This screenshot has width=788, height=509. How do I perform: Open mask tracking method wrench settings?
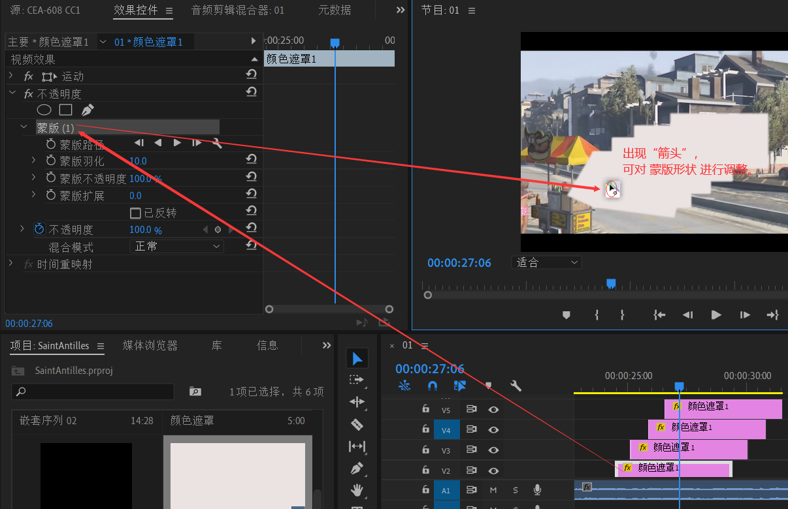coord(217,143)
